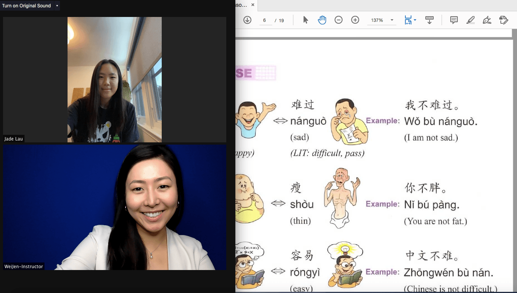This screenshot has height=293, width=517.
Task: Open the Fill and Sign pen tool
Action: point(487,20)
